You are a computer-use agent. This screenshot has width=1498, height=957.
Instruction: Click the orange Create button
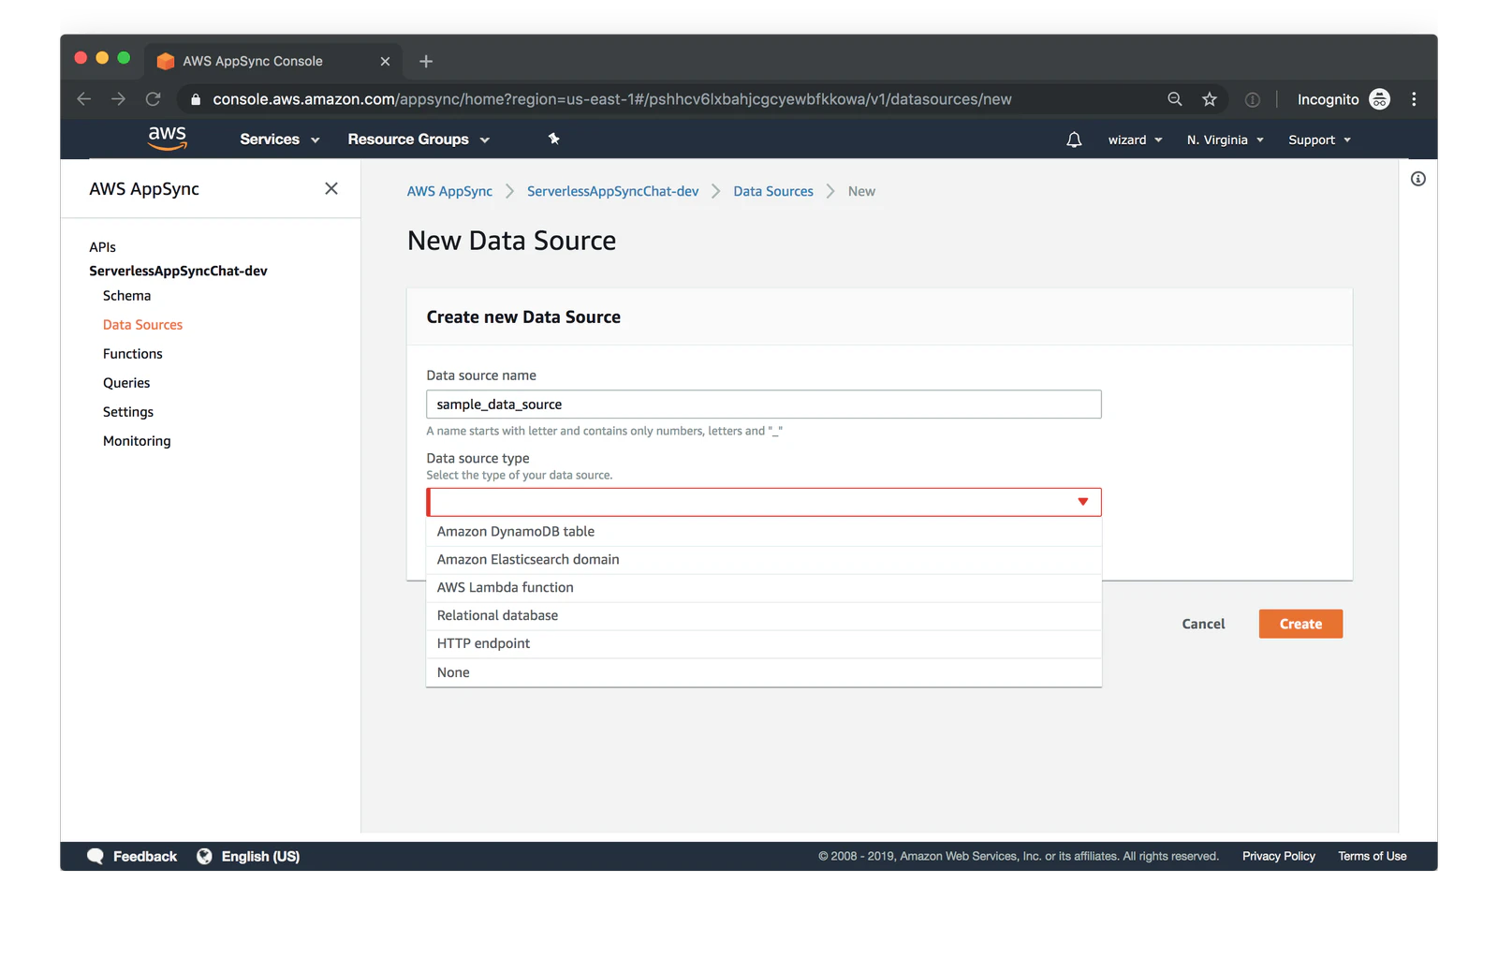point(1300,623)
